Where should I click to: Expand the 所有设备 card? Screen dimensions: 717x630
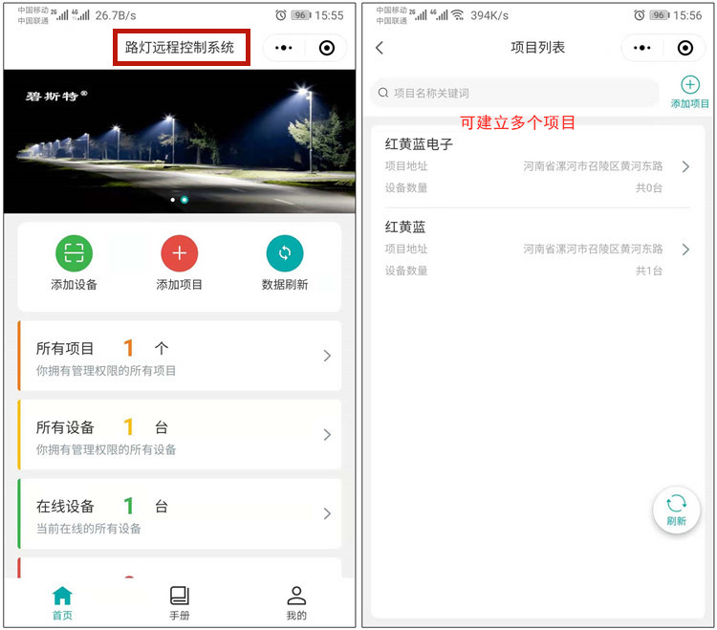click(327, 435)
